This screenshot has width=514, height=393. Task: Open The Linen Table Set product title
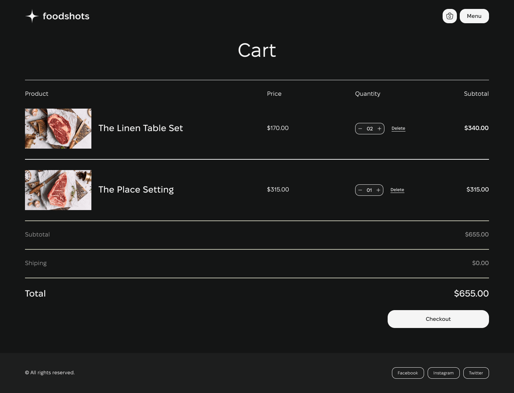pos(141,128)
